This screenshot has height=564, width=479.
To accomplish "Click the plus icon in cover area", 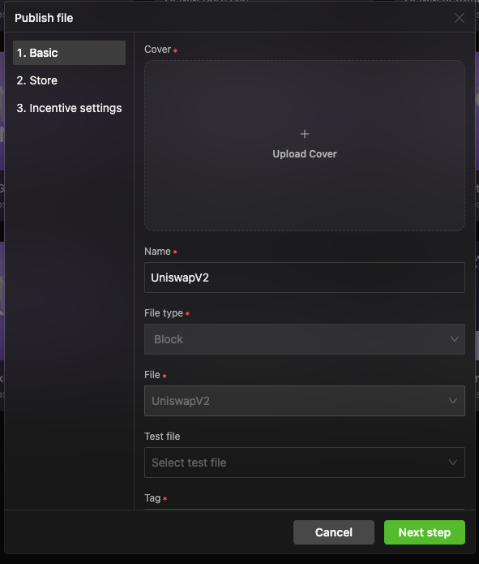I will 305,134.
